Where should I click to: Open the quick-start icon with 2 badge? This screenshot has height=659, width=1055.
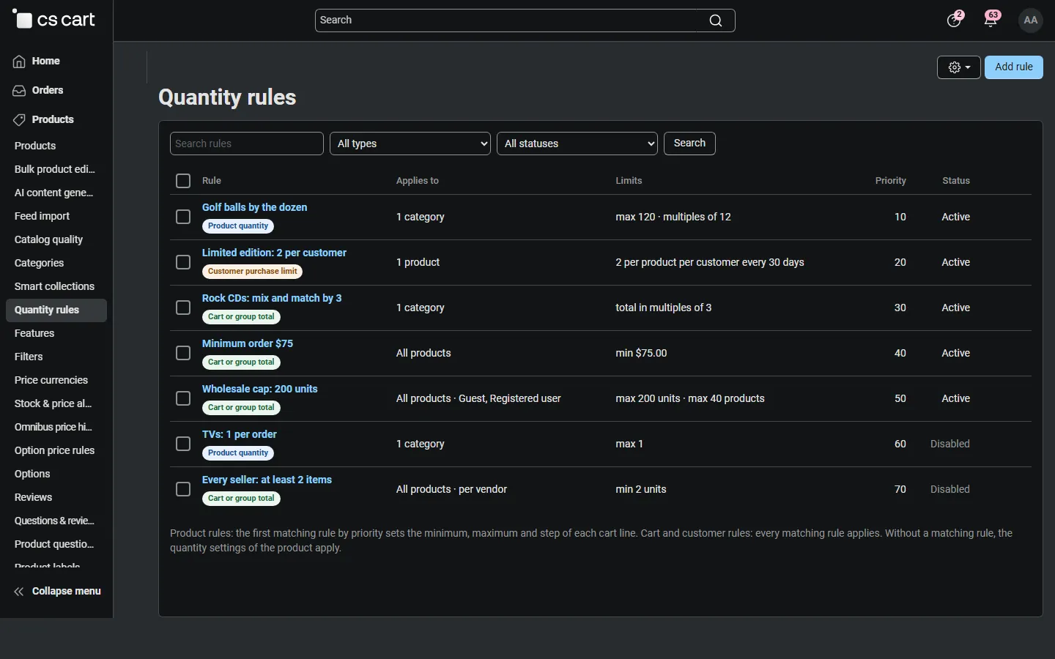(955, 19)
